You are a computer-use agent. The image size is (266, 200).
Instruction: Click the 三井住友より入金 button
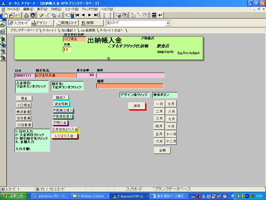pos(65,129)
